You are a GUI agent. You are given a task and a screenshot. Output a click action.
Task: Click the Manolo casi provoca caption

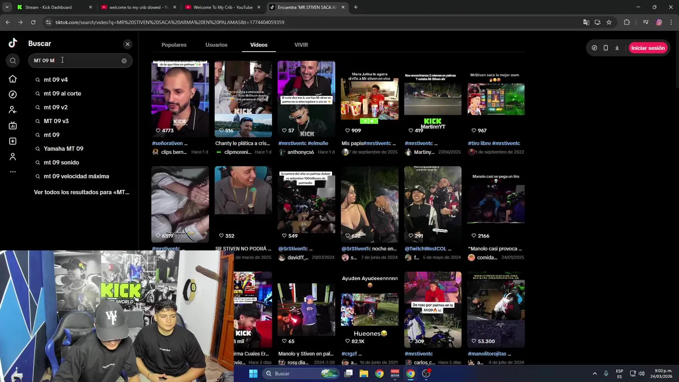(495, 249)
